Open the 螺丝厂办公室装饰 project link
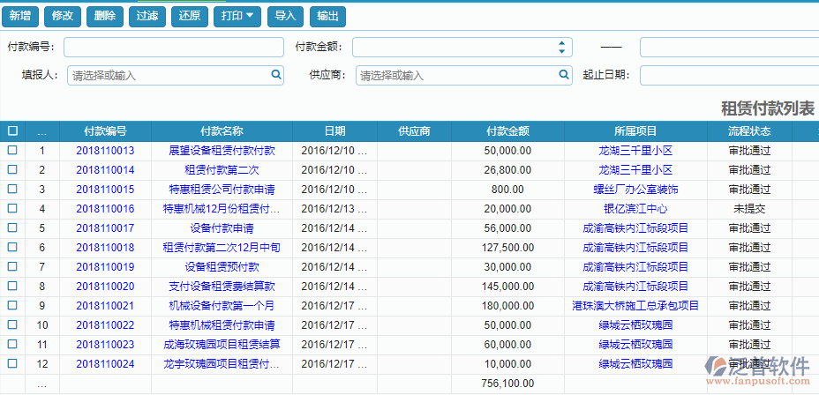Screen dimensions: 819x395 pyautogui.click(x=635, y=190)
